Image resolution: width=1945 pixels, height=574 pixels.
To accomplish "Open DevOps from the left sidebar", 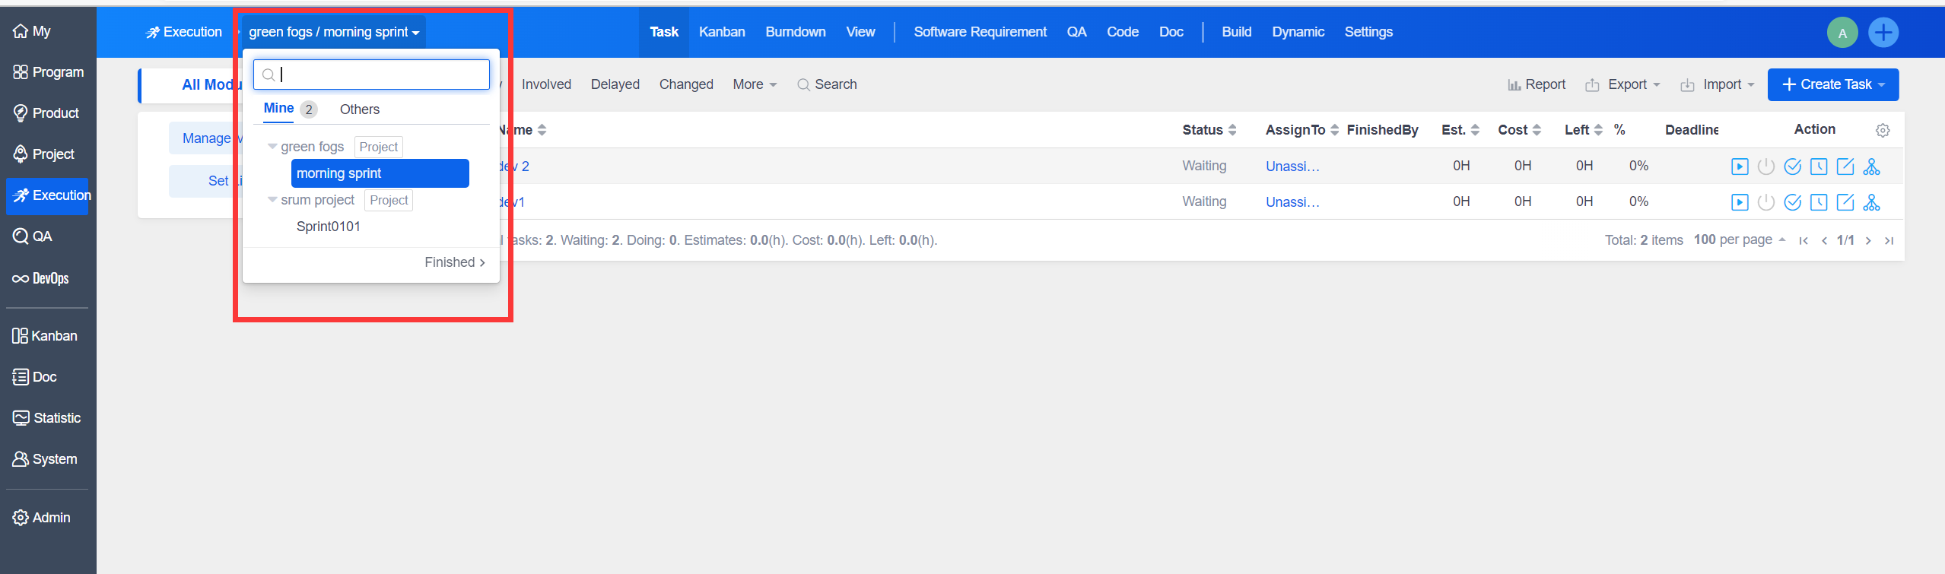I will click(42, 278).
